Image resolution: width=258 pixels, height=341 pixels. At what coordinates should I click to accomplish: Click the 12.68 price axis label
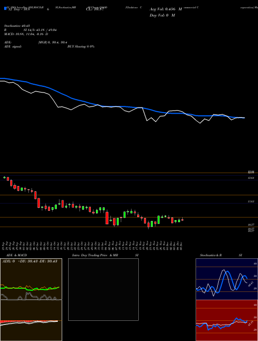(251, 178)
